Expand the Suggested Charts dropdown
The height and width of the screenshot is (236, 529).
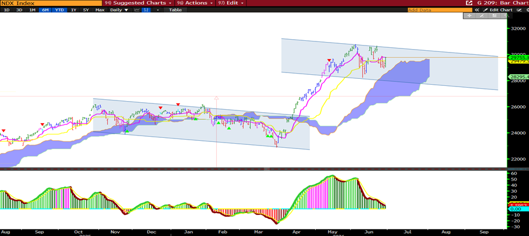coord(138,3)
